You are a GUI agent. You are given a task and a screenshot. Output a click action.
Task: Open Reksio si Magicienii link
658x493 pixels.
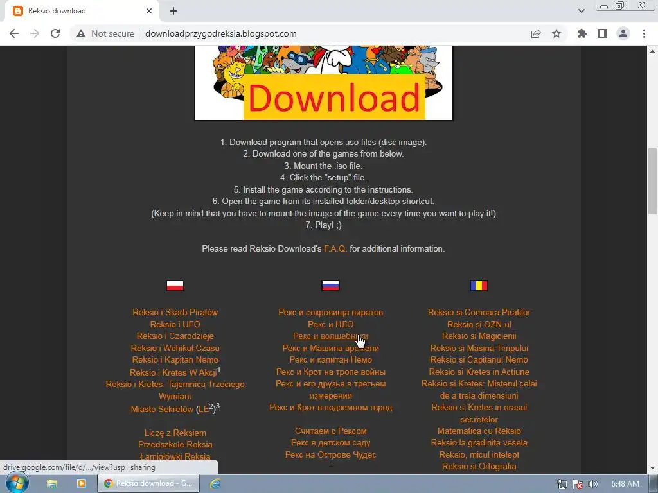tap(479, 336)
